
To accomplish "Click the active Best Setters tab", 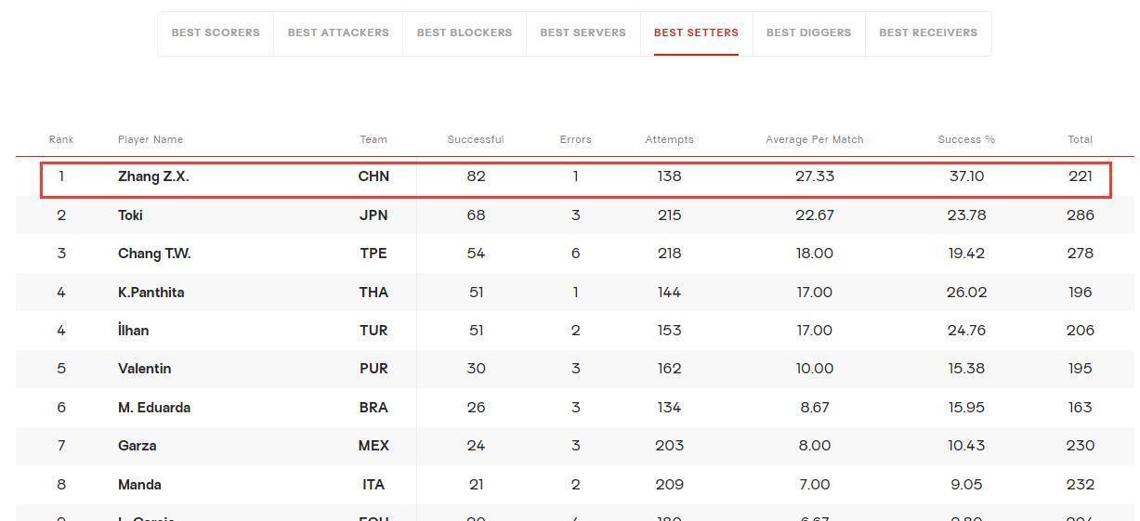I will pyautogui.click(x=696, y=33).
